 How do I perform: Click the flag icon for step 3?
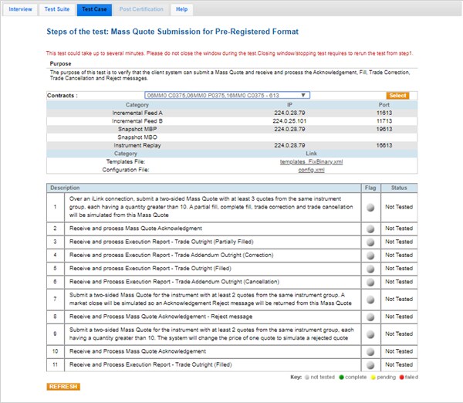[x=371, y=242]
